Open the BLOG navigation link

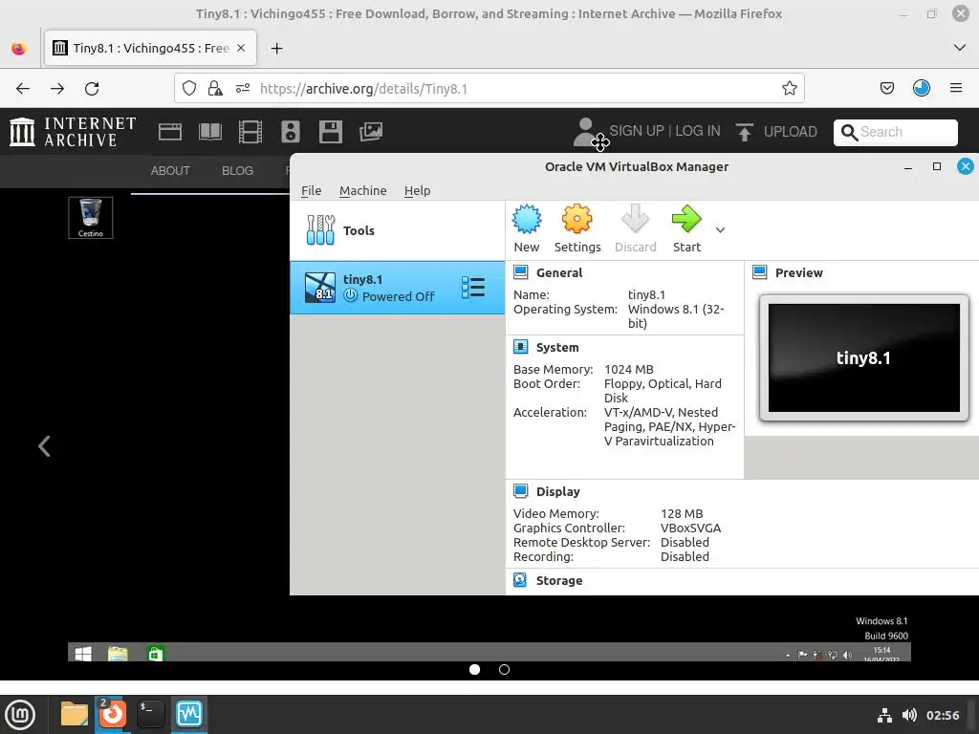coord(237,171)
